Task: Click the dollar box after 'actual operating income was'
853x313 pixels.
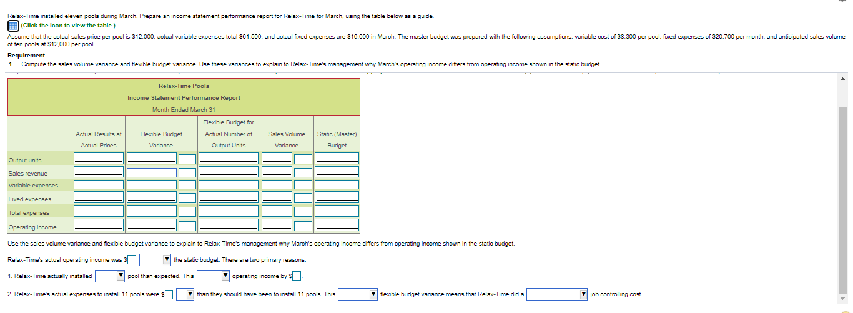Action: pyautogui.click(x=132, y=260)
